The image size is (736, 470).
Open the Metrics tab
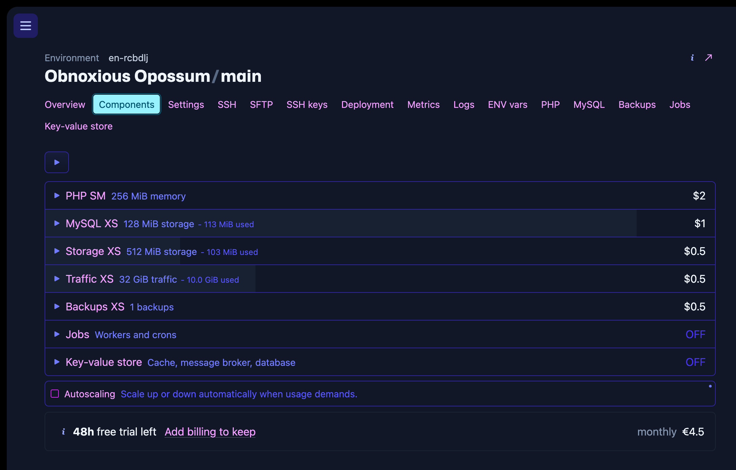(423, 104)
